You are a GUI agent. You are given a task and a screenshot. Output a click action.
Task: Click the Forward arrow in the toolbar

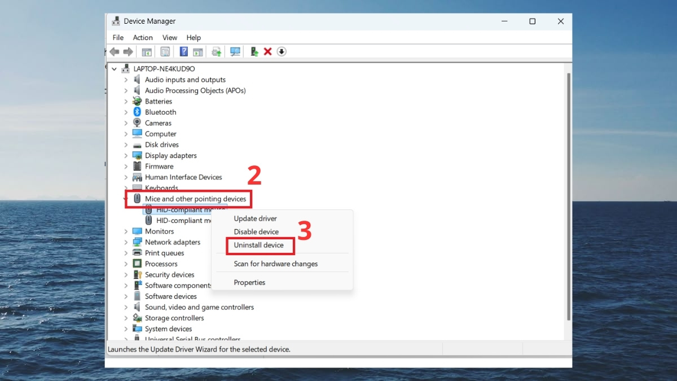(x=128, y=52)
